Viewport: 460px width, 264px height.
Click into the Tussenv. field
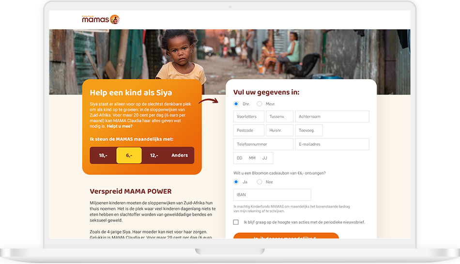point(279,116)
